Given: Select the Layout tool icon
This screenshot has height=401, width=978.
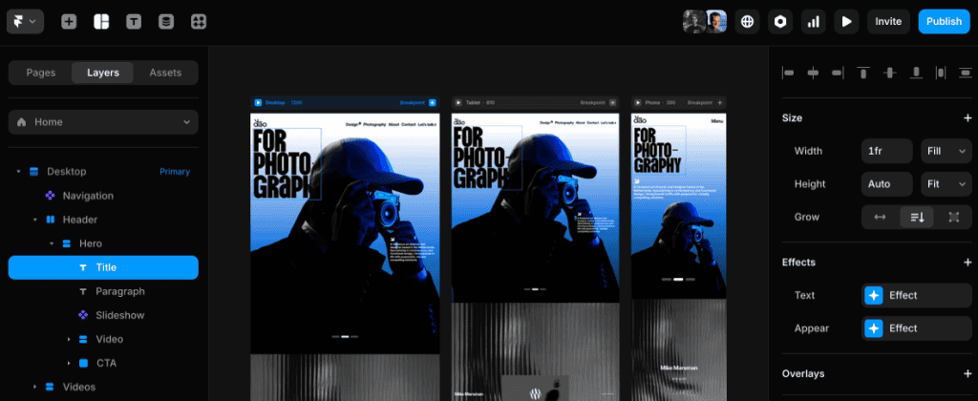Looking at the screenshot, I should pos(101,22).
